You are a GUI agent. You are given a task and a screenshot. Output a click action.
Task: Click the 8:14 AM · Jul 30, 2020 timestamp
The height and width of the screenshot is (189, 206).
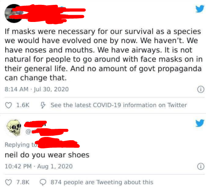(x=37, y=89)
